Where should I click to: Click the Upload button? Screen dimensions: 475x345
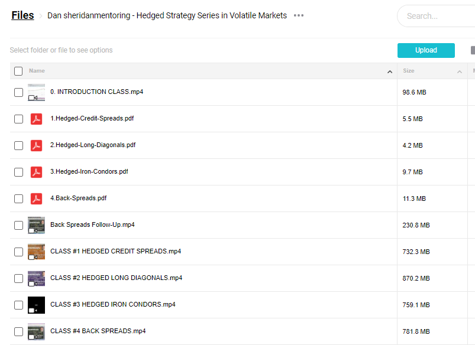426,50
